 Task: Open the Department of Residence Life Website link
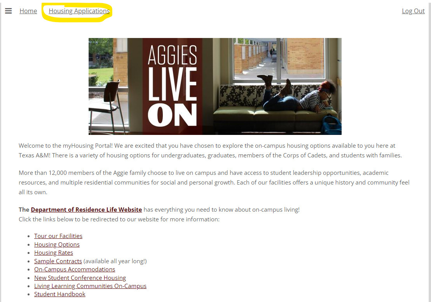(86, 210)
